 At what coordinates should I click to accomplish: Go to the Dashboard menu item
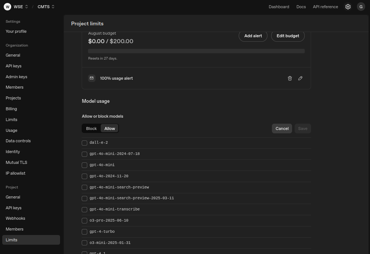[279, 6]
